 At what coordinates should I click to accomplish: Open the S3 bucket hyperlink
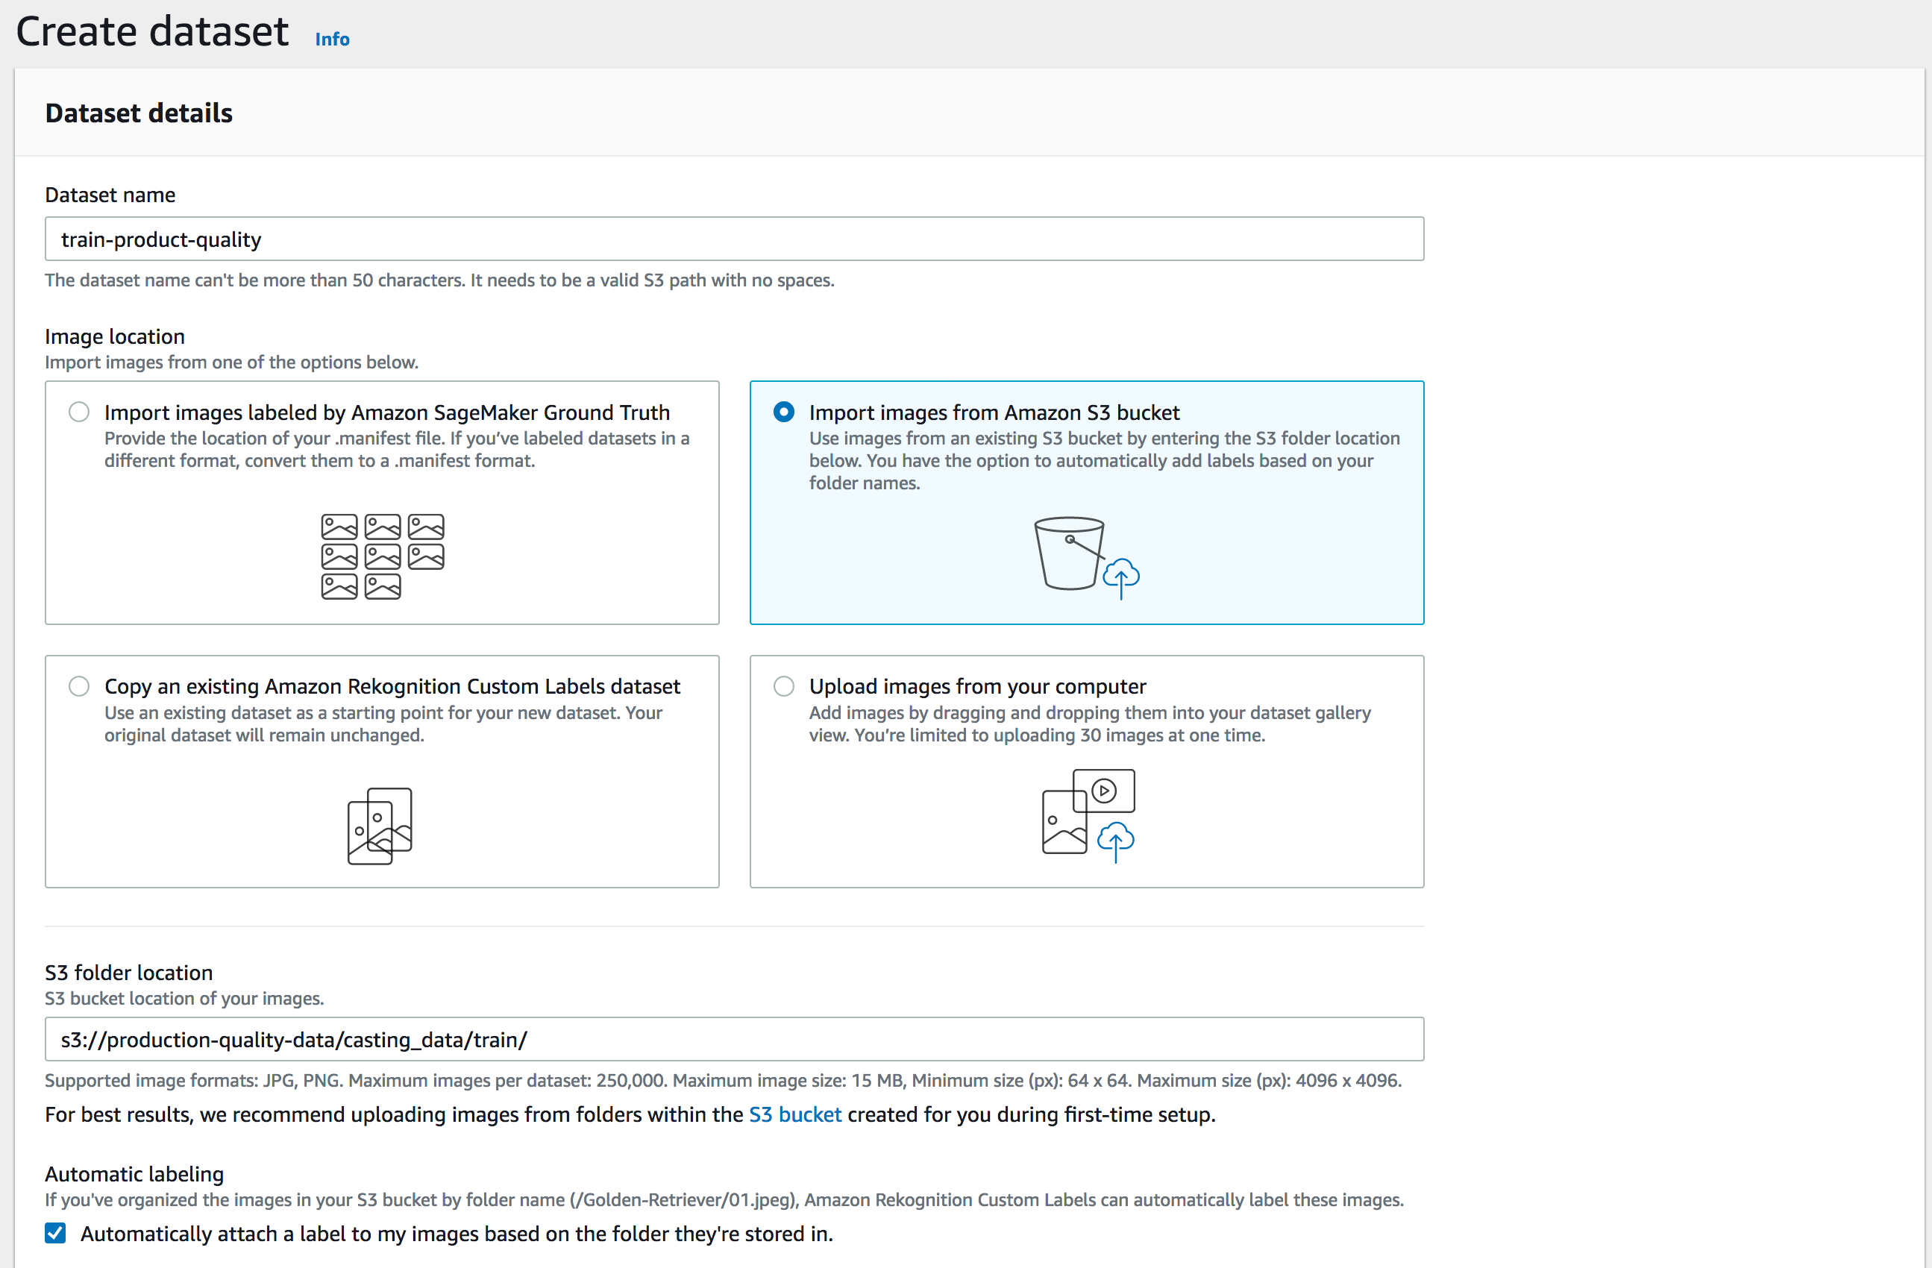[x=794, y=1114]
